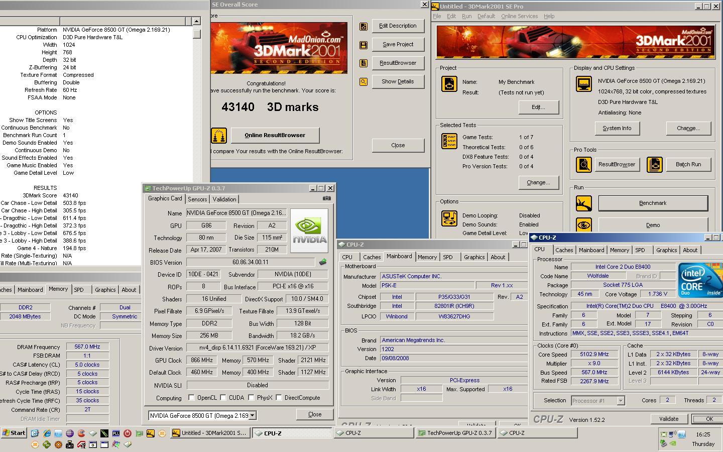The height and width of the screenshot is (452, 723).
Task: Click the details list scroll-up arrow
Action: coord(196,21)
